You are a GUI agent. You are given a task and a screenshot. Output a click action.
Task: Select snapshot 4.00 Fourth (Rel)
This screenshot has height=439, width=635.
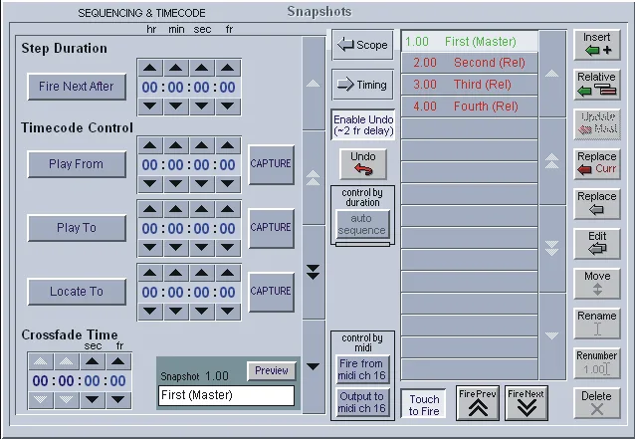click(470, 107)
